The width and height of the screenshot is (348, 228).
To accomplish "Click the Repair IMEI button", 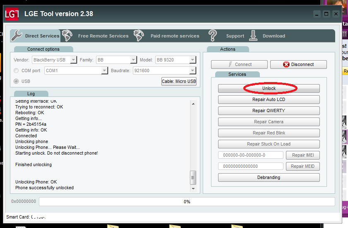I will click(303, 155).
